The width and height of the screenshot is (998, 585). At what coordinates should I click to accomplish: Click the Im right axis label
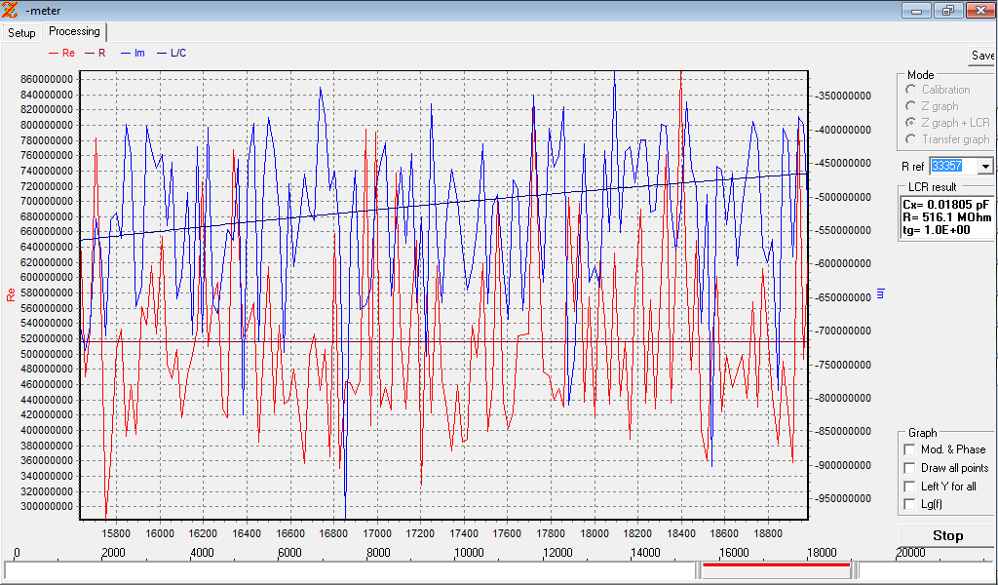coord(881,293)
